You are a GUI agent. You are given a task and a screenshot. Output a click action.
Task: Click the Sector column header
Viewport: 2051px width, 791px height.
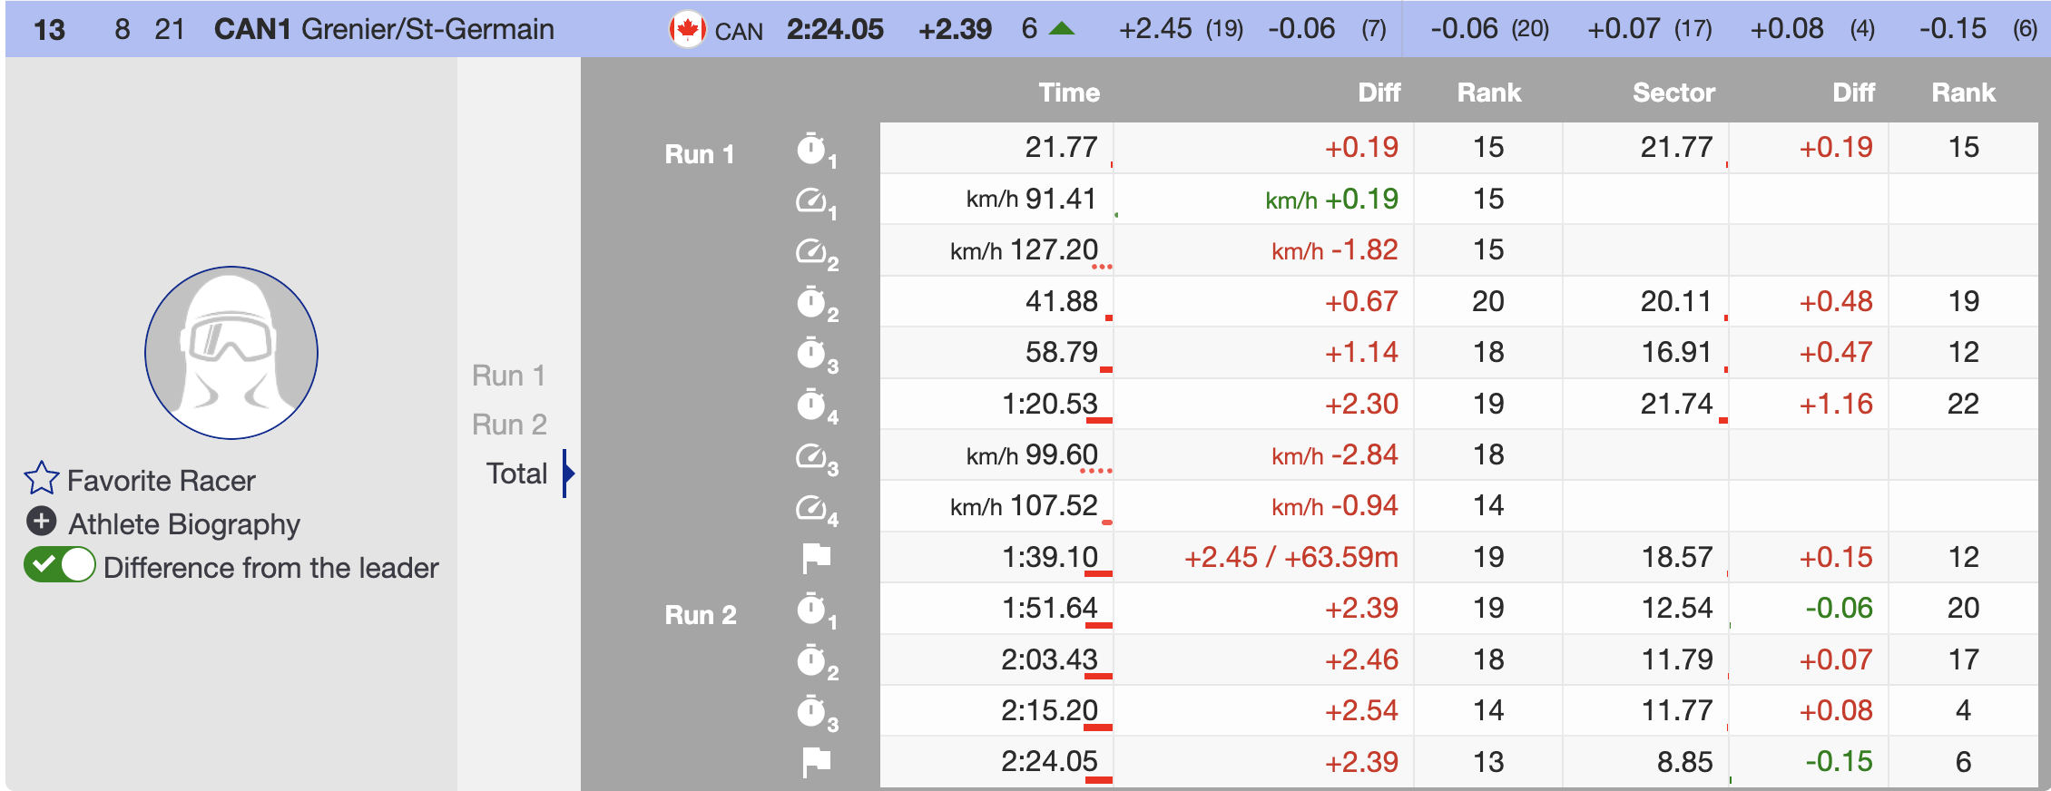tap(1673, 93)
